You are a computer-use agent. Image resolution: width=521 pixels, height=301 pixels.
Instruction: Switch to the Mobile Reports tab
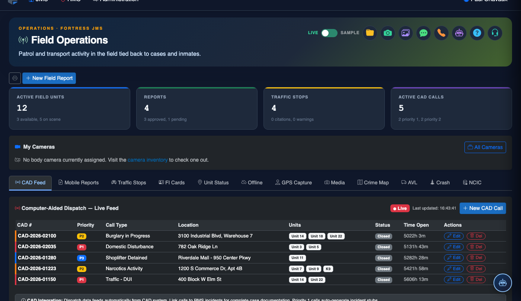click(79, 182)
